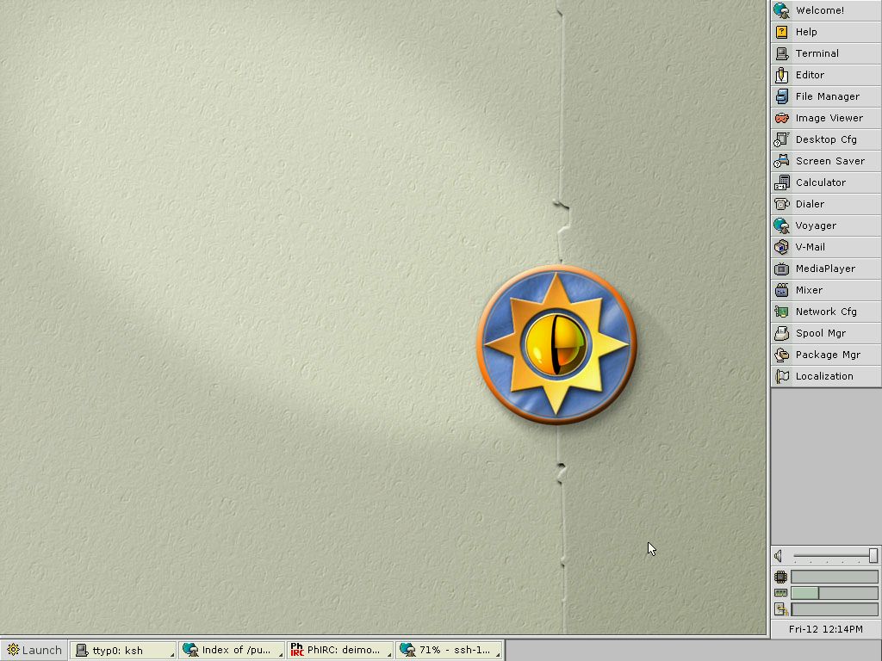Launch the File Manager from the shelf
This screenshot has height=661, width=882.
826,96
